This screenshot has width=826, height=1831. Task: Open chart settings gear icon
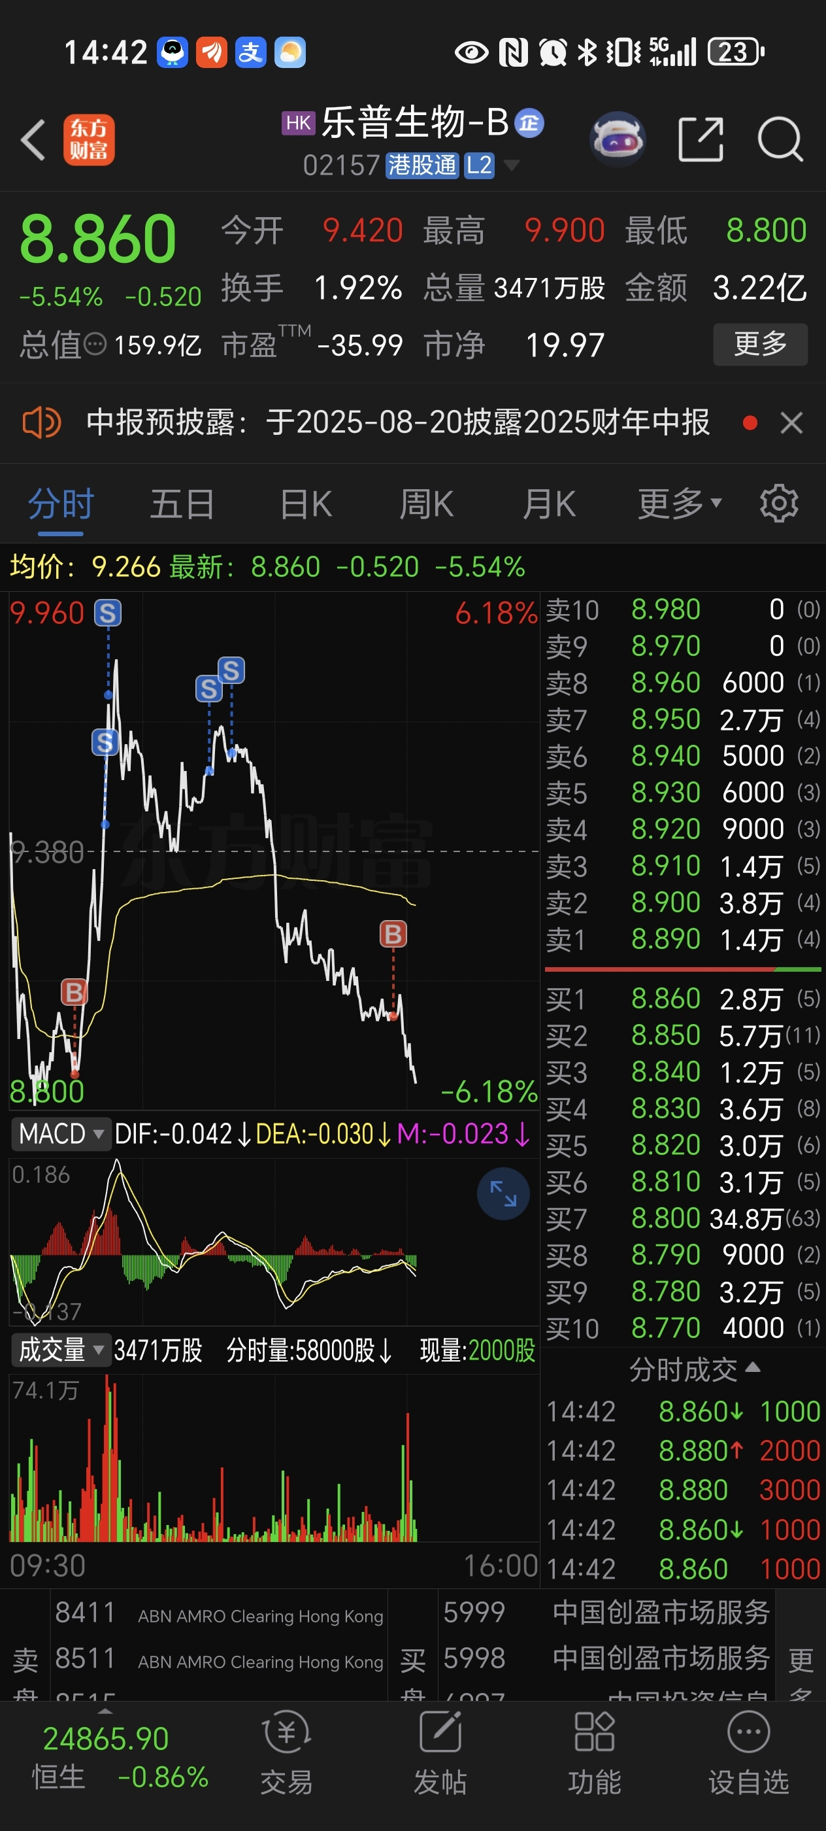[779, 504]
